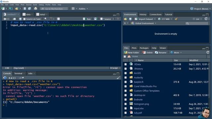Check the Audacity folder checkbox
This screenshot has height=119, width=212.
click(x=126, y=78)
